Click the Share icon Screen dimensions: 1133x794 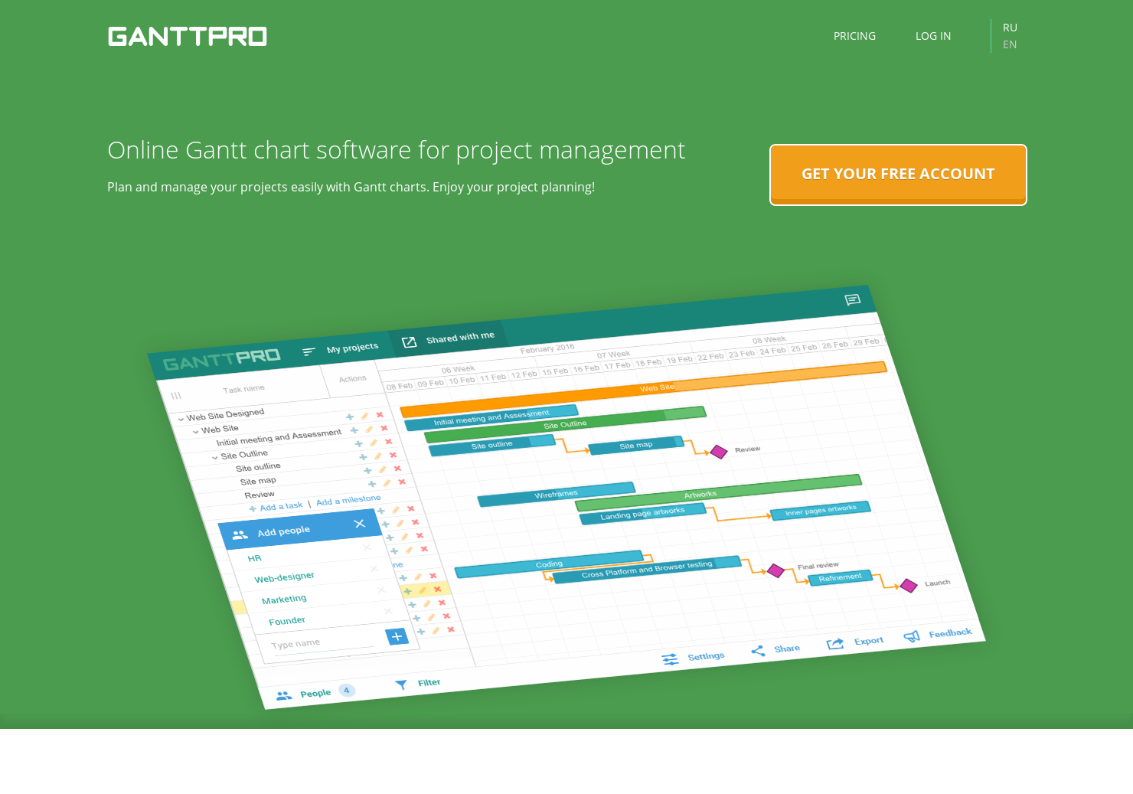pyautogui.click(x=758, y=651)
